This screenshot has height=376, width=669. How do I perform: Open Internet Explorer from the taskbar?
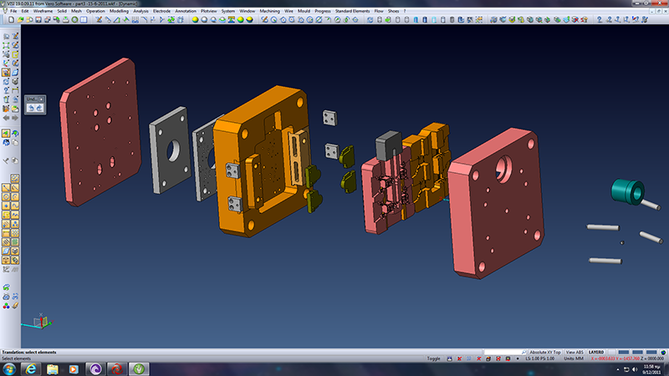point(30,368)
